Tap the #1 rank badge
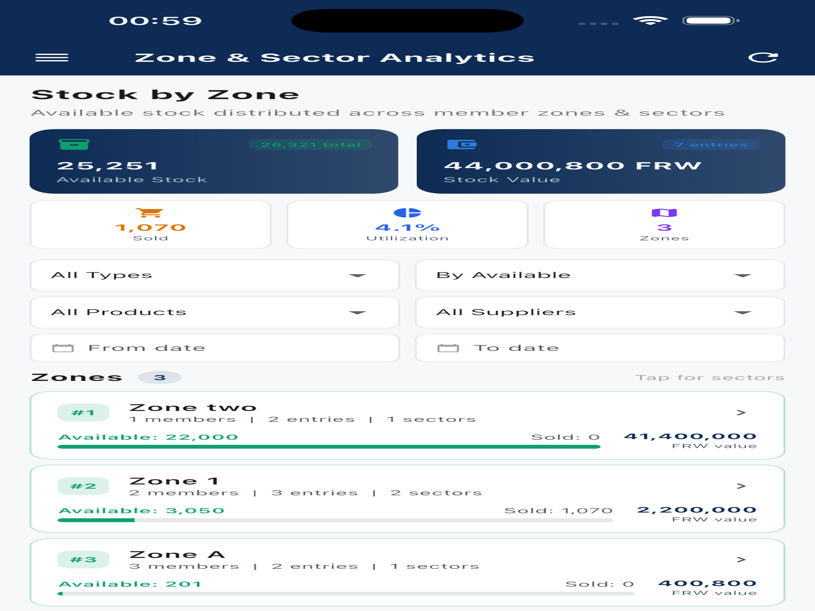The image size is (815, 611). tap(83, 413)
